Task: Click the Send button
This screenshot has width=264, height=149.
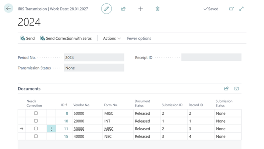Action: point(27,39)
